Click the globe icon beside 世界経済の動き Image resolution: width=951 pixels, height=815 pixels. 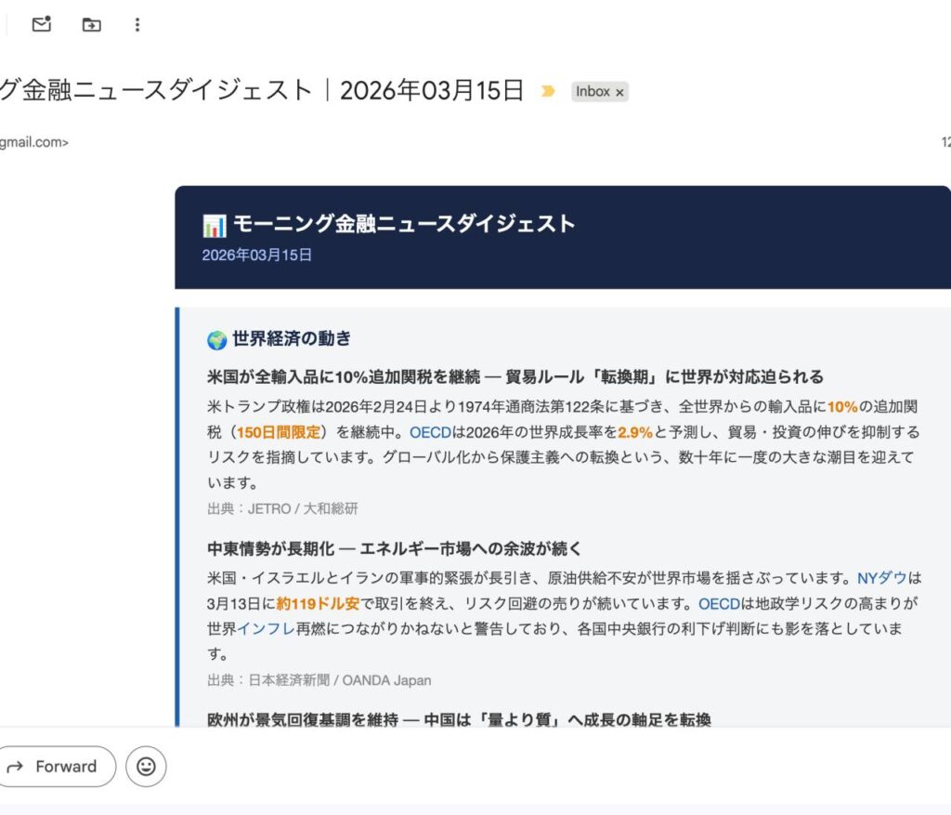click(216, 340)
